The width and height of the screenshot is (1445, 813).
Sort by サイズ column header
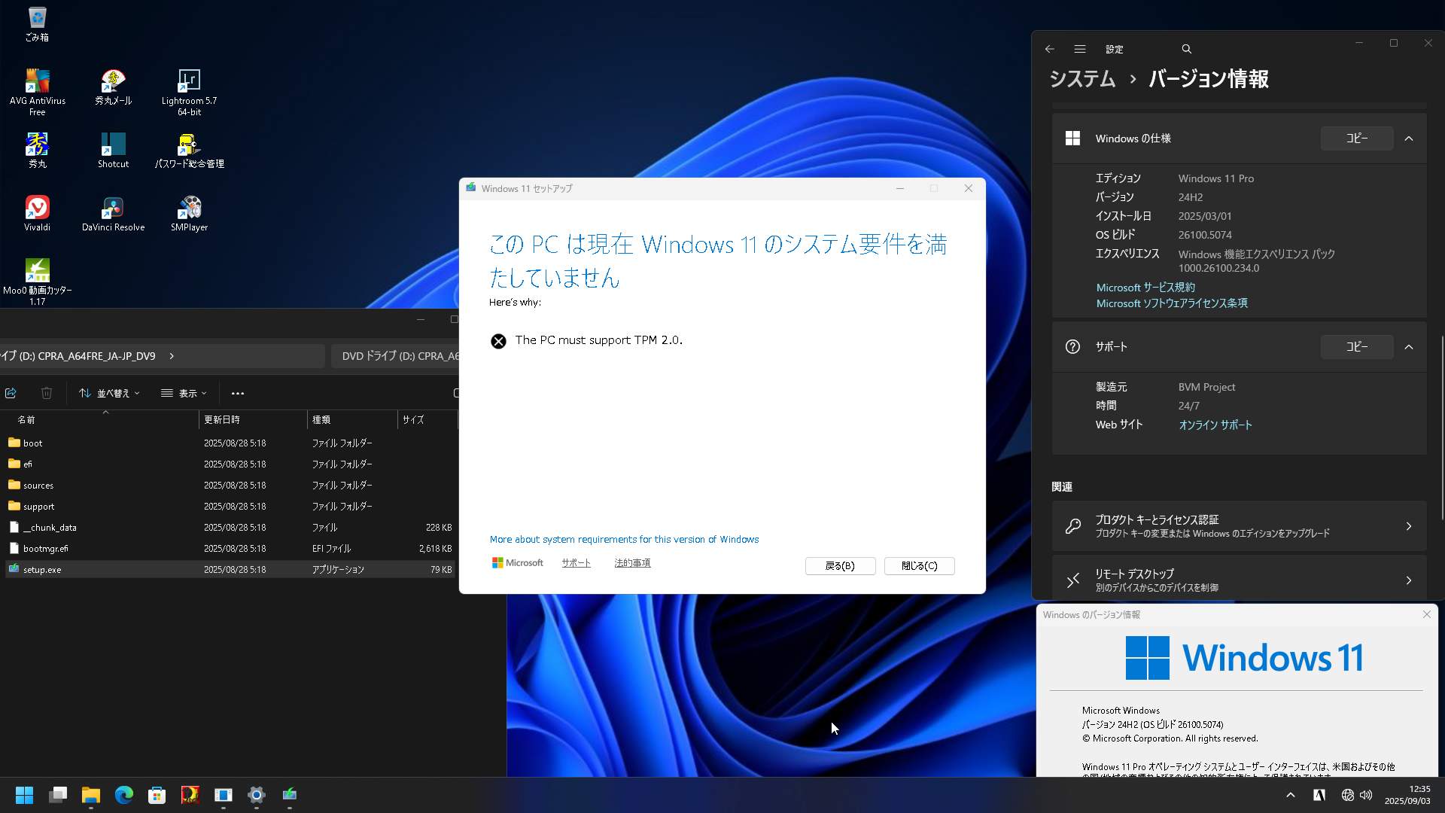pyautogui.click(x=427, y=419)
